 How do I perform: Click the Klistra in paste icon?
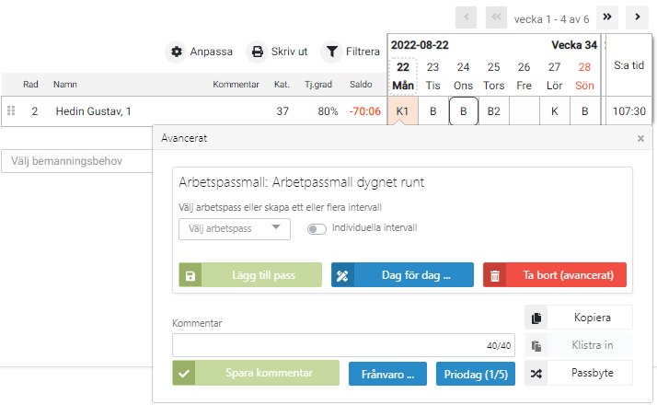(536, 345)
